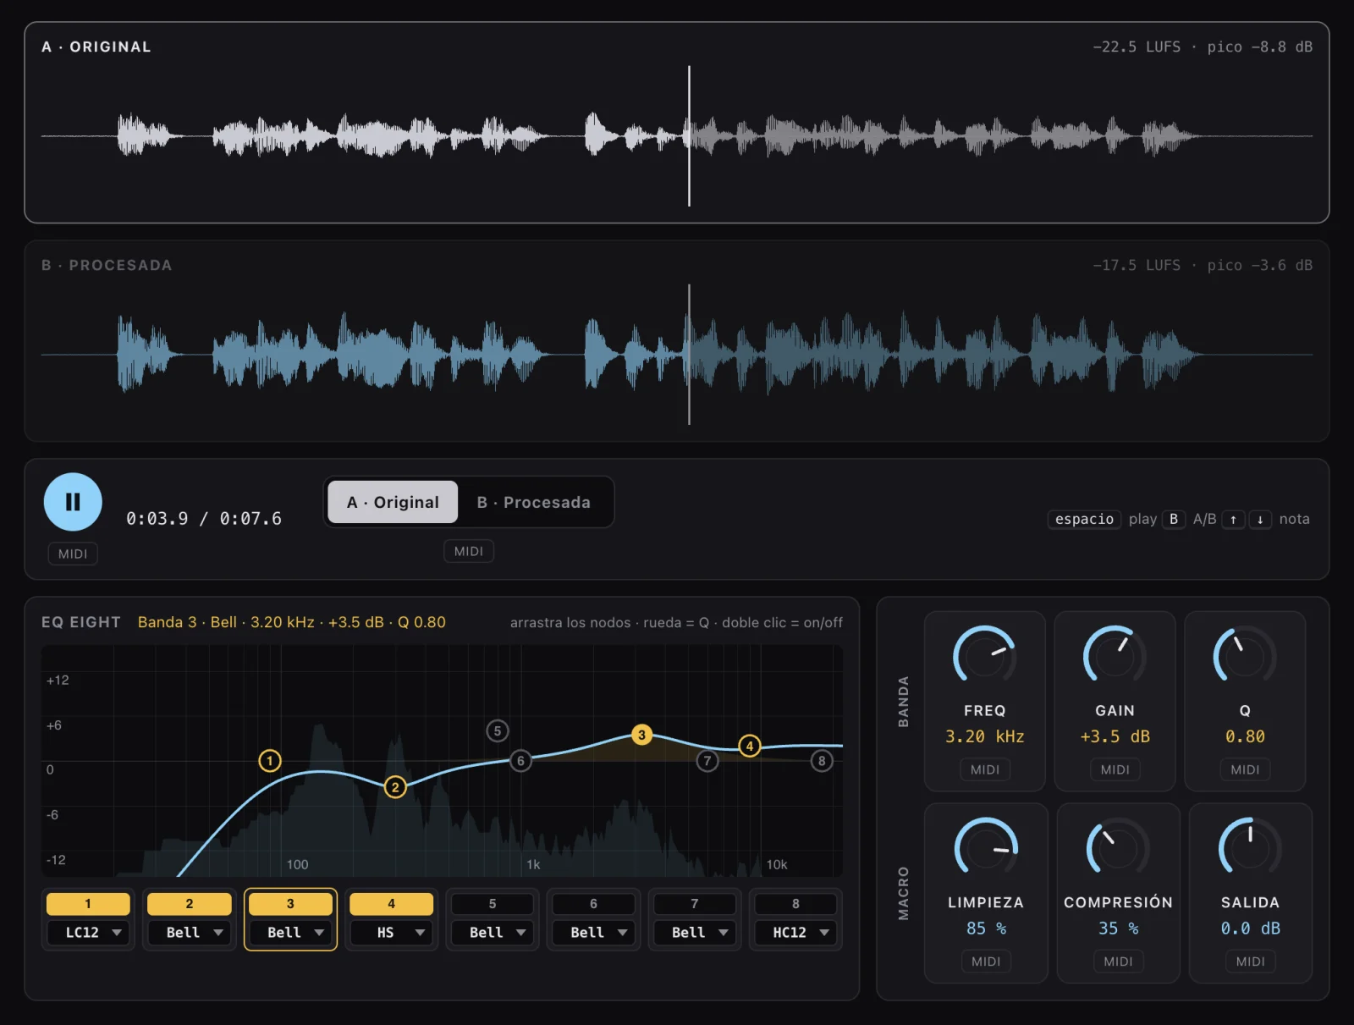Open band 3 Bell filter type dropdown
The image size is (1354, 1025).
pyautogui.click(x=290, y=933)
